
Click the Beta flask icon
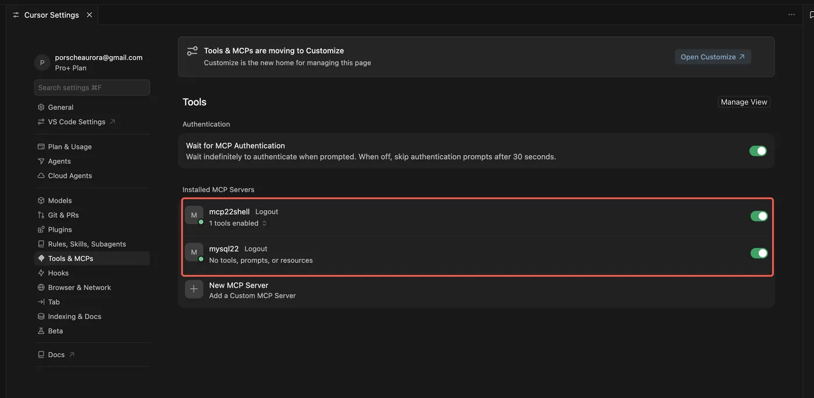coord(41,331)
